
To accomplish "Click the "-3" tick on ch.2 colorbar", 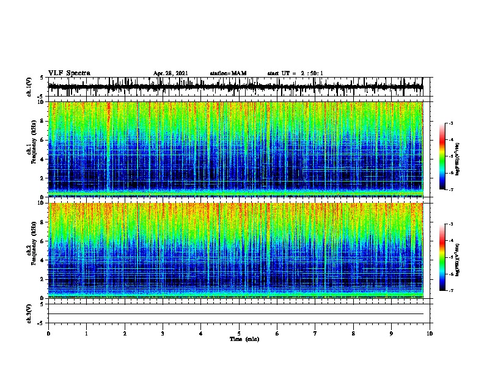I will tap(451, 224).
